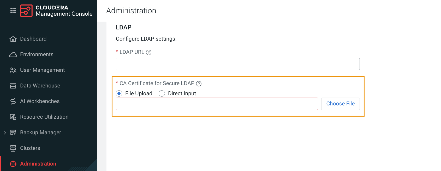Expand the Backup Manager submenu chevron
Image resolution: width=441 pixels, height=171 pixels.
coord(5,133)
